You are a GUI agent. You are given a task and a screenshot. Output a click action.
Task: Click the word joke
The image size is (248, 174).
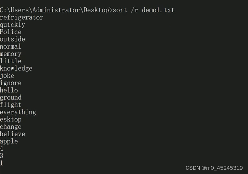point(7,76)
